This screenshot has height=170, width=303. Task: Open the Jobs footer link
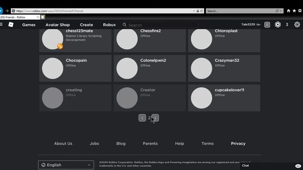[x=94, y=144]
